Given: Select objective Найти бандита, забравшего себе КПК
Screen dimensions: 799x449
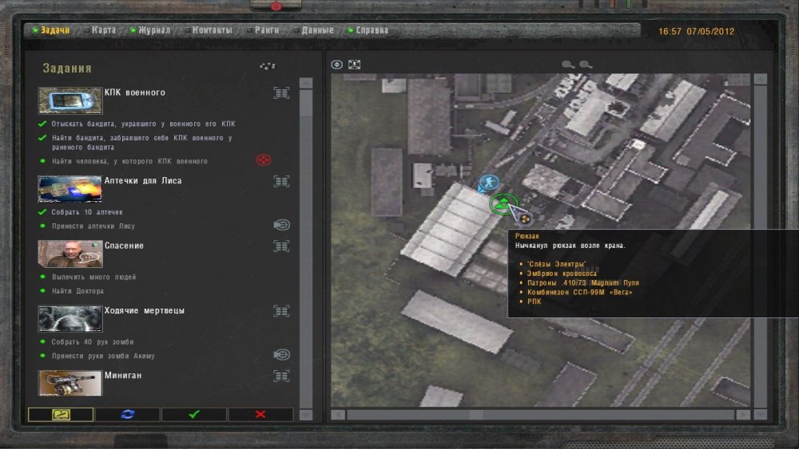Looking at the screenshot, I should pos(141,143).
